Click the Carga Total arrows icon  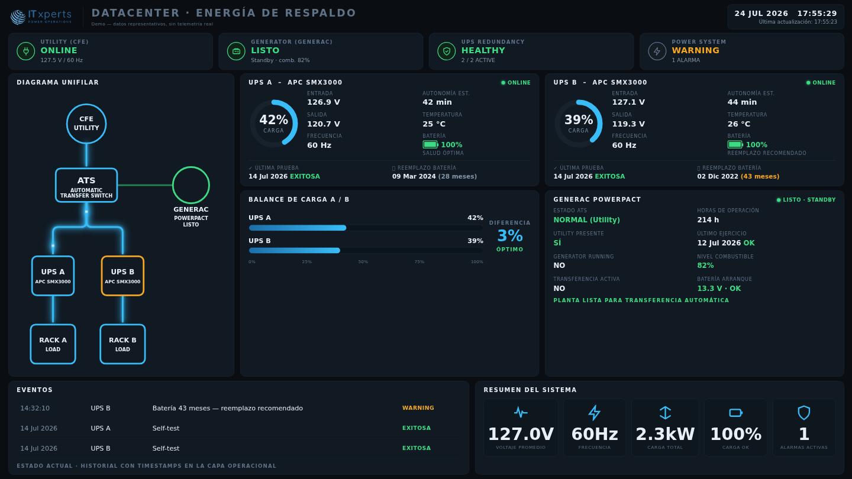(665, 412)
